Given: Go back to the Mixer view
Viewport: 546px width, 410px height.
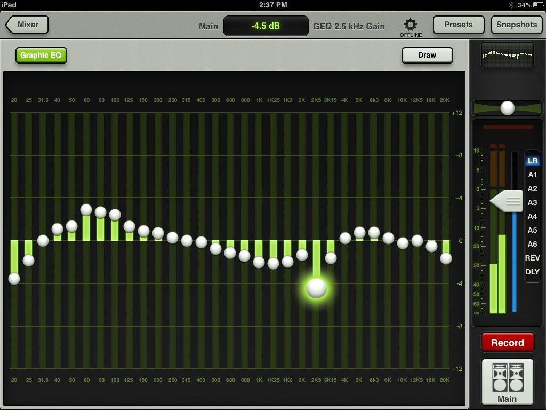Looking at the screenshot, I should pos(27,25).
